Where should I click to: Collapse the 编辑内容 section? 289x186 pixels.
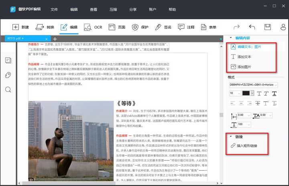231,38
